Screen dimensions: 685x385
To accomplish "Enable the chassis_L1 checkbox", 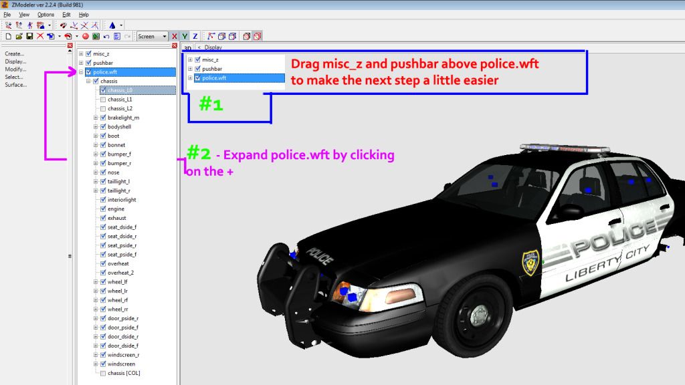I will [103, 100].
